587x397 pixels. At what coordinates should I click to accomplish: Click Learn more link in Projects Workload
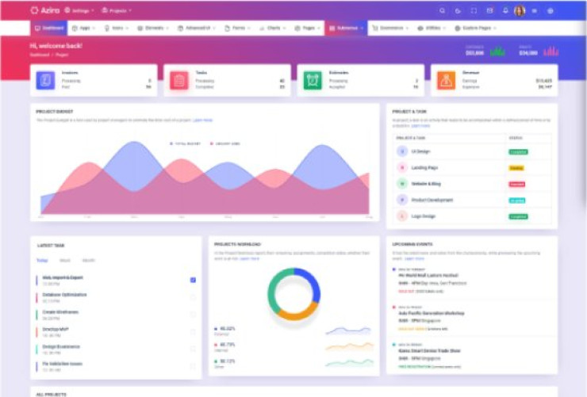[249, 258]
